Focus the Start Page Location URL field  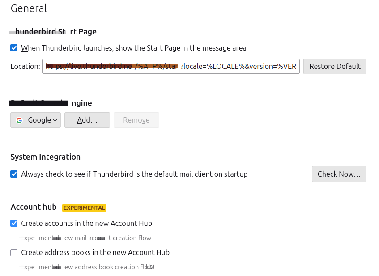pos(171,67)
